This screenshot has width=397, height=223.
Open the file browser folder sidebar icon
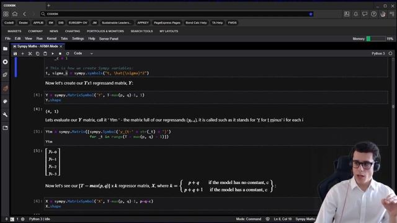pyautogui.click(x=6, y=48)
